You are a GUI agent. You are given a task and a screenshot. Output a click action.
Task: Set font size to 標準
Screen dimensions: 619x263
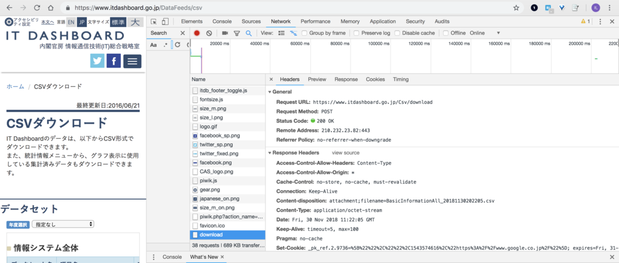point(118,22)
